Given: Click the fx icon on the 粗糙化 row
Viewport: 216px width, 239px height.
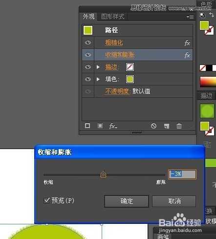Looking at the screenshot, I should point(187,43).
